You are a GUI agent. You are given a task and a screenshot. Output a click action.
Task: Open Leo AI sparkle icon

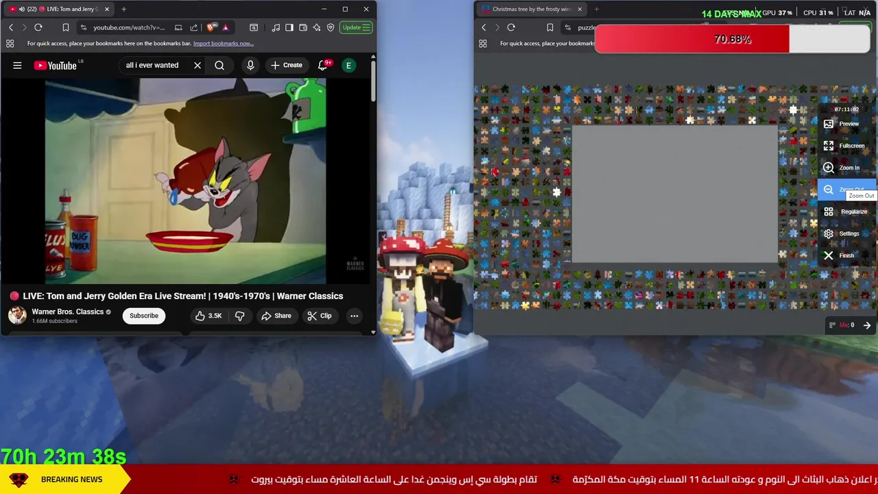coord(317,27)
